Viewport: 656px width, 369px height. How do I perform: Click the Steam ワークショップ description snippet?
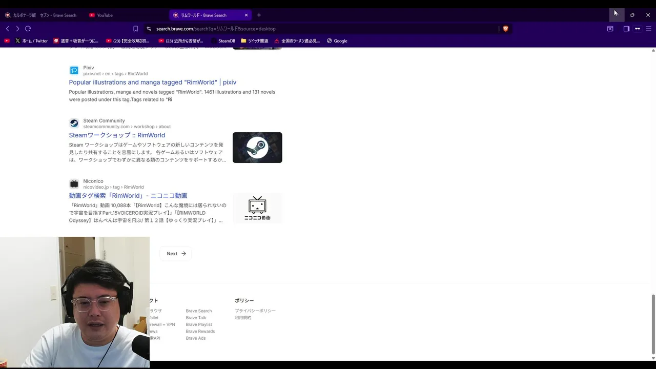click(148, 152)
